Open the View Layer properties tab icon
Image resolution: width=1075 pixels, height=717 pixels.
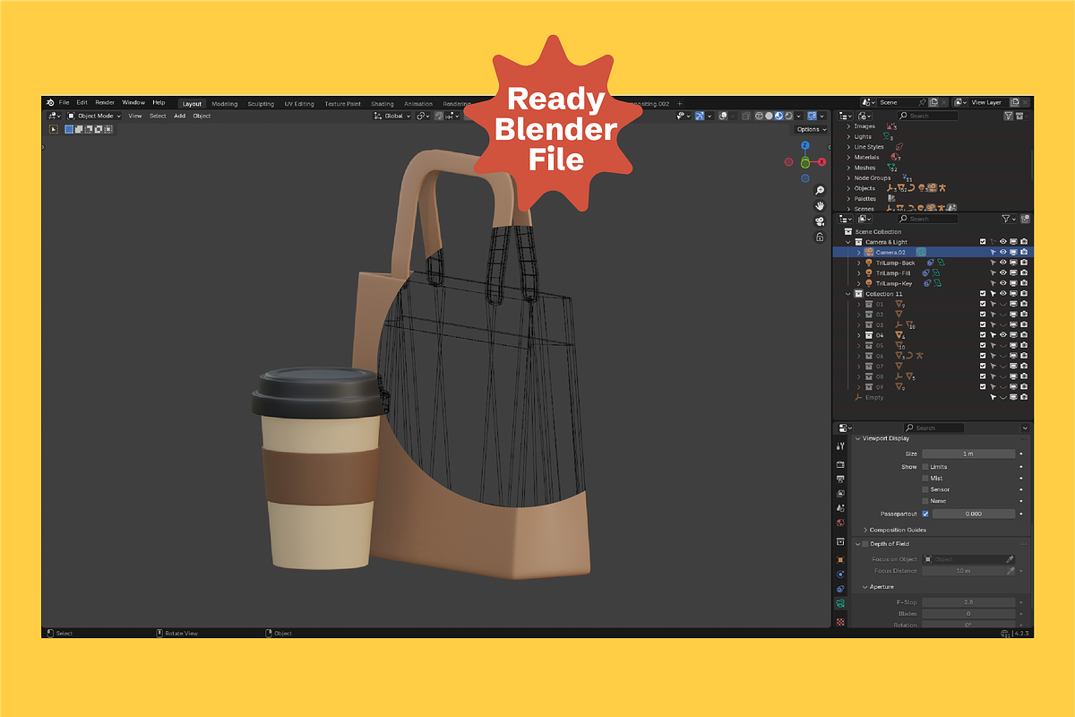tap(840, 493)
